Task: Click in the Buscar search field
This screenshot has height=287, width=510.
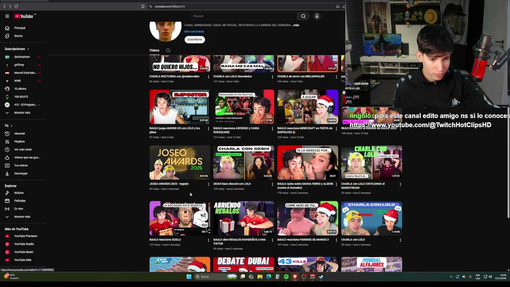Action: (x=243, y=16)
